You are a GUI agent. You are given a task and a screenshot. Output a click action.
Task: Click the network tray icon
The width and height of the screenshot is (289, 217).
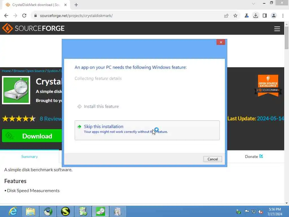[x=254, y=212]
